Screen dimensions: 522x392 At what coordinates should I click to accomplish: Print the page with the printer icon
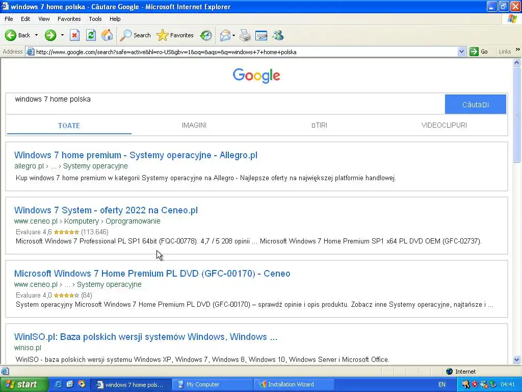pos(245,35)
